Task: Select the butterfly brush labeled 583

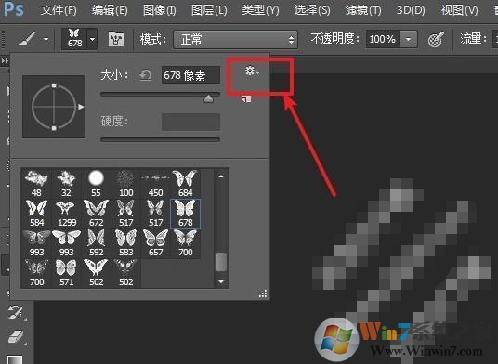Action: tap(125, 243)
